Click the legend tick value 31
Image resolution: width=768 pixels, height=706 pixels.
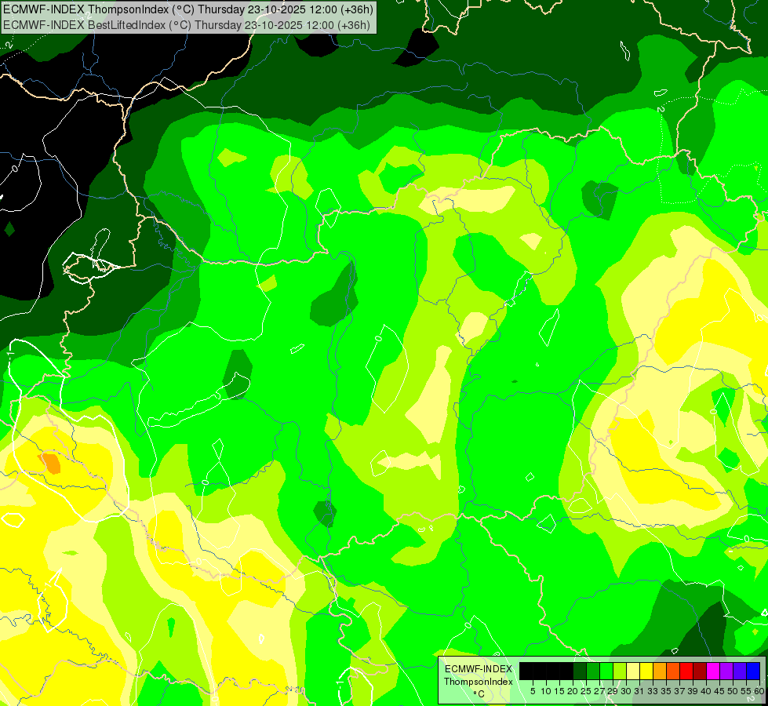(639, 691)
